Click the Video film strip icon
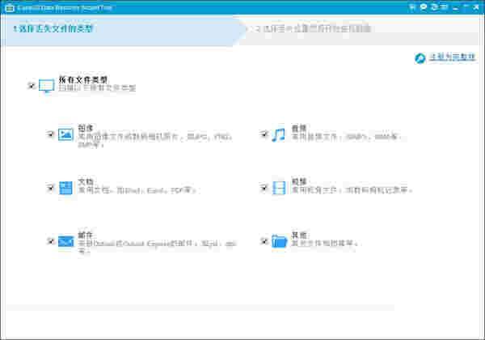The width and height of the screenshot is (485, 340). point(279,188)
